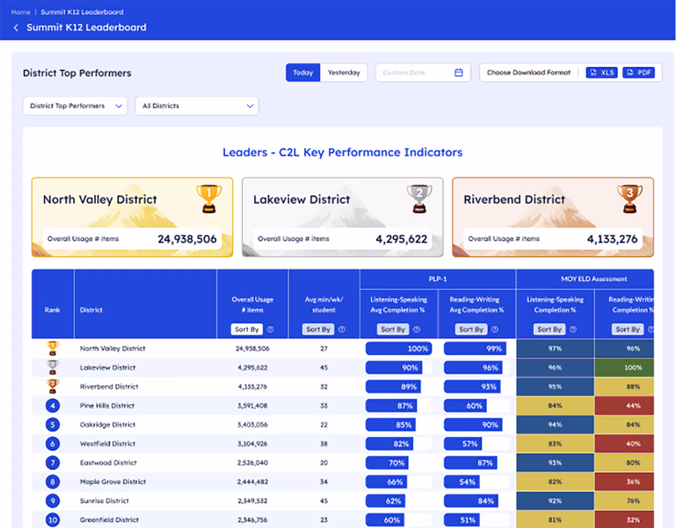677x528 pixels.
Task: Download the report as PDF
Action: click(639, 72)
